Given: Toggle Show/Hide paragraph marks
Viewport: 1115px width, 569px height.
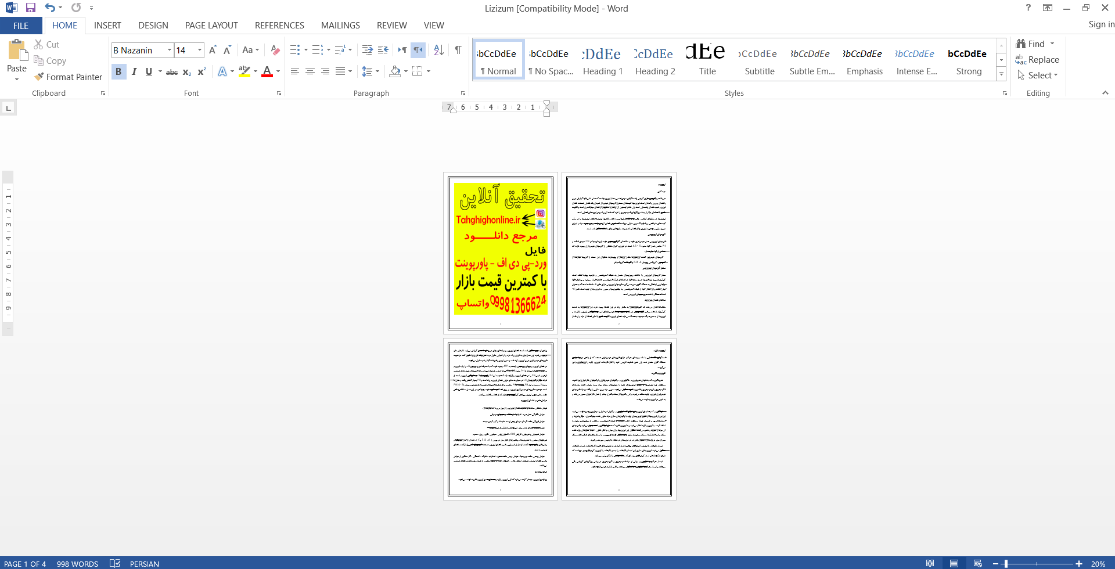Looking at the screenshot, I should (x=458, y=50).
